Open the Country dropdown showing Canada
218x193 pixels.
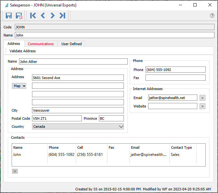tap(78, 127)
